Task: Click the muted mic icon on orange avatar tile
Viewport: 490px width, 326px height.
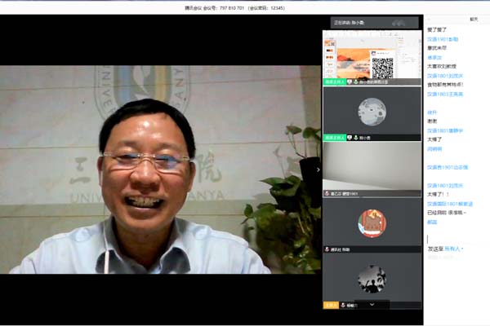Action: (x=327, y=249)
